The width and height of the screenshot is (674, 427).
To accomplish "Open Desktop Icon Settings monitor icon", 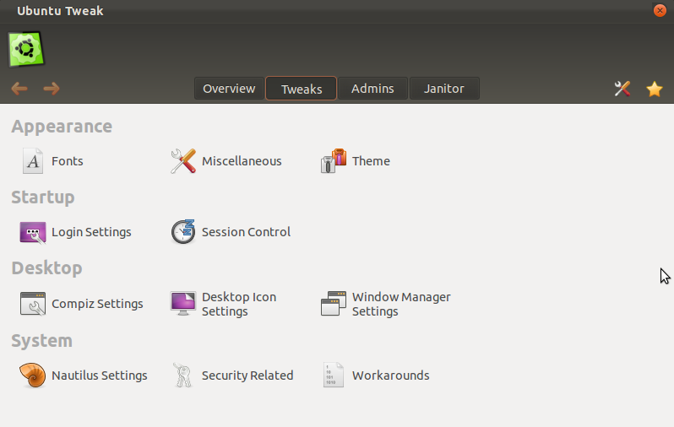I will pos(183,304).
